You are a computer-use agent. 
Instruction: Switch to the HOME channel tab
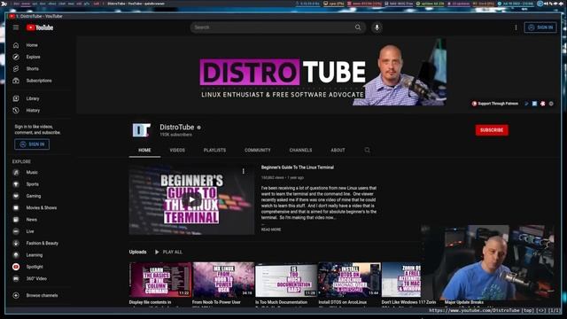pyautogui.click(x=144, y=150)
